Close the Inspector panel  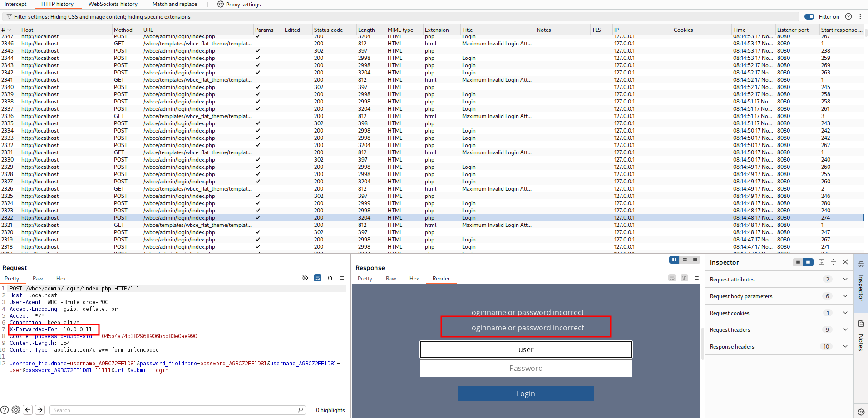coord(845,262)
